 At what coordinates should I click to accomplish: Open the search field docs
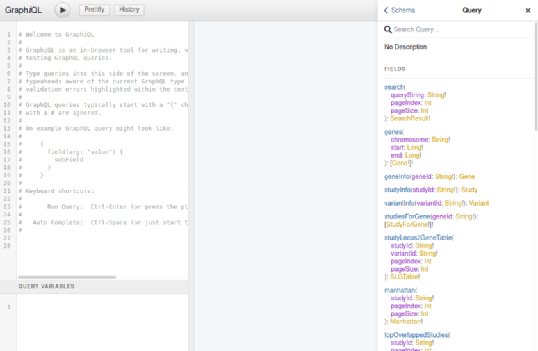[x=394, y=87]
